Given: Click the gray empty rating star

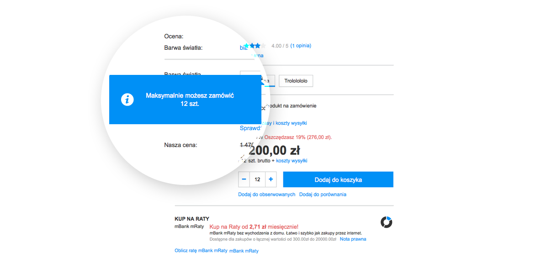Looking at the screenshot, I should click(263, 46).
